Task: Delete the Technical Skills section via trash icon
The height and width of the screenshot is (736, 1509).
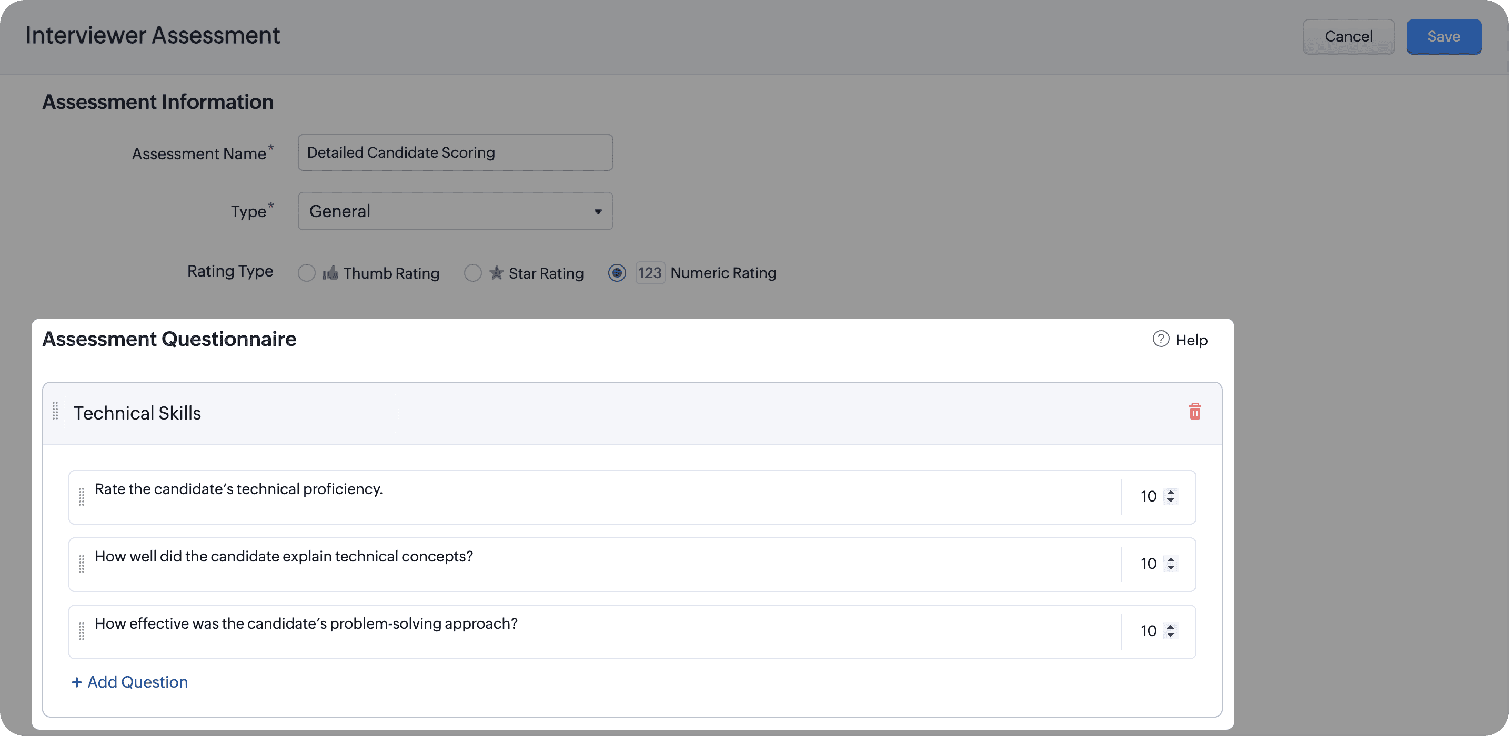Action: coord(1194,412)
